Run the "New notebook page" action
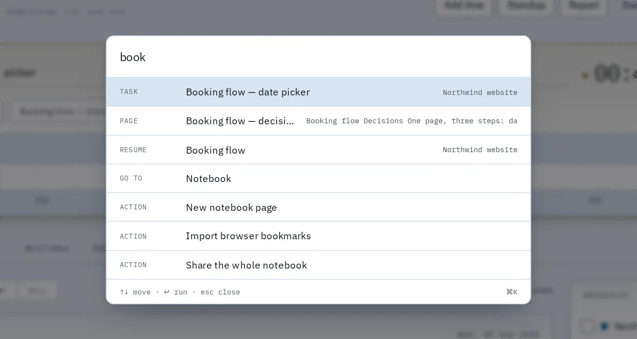 point(318,207)
